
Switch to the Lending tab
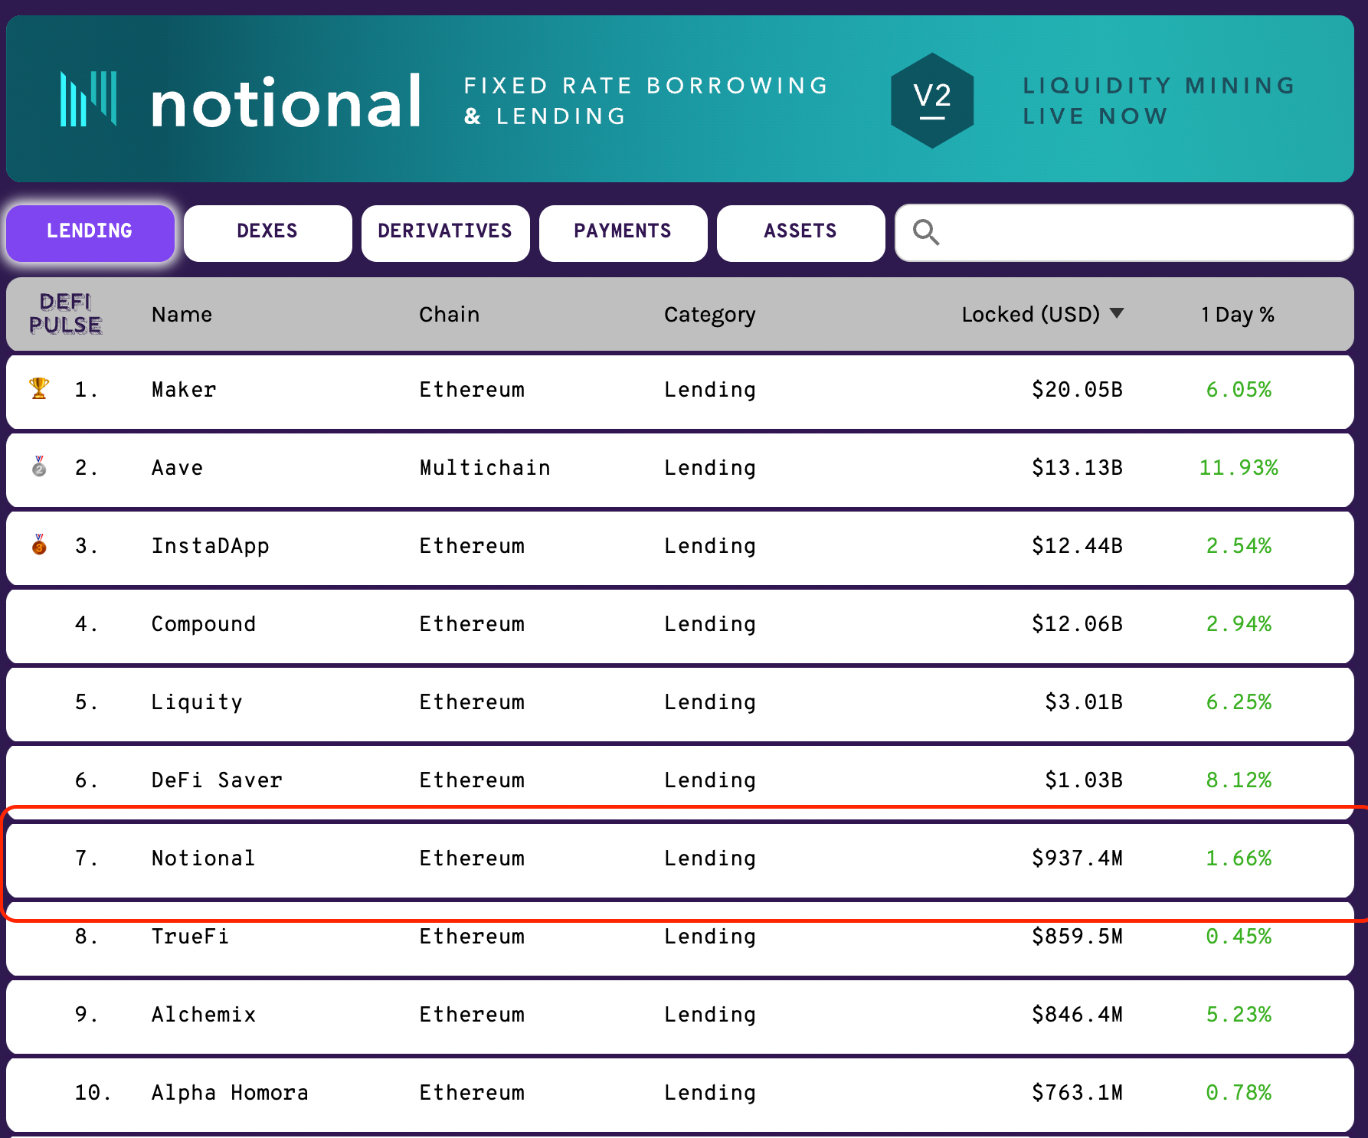pos(90,233)
